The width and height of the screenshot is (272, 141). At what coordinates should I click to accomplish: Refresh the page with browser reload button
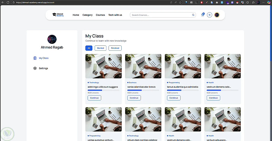tap(8, 2)
